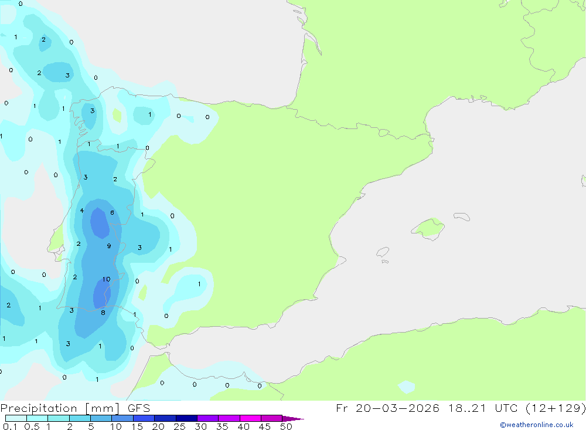Click the 35–40 mm violet legend swatch
The image size is (586, 430).
tap(229, 418)
